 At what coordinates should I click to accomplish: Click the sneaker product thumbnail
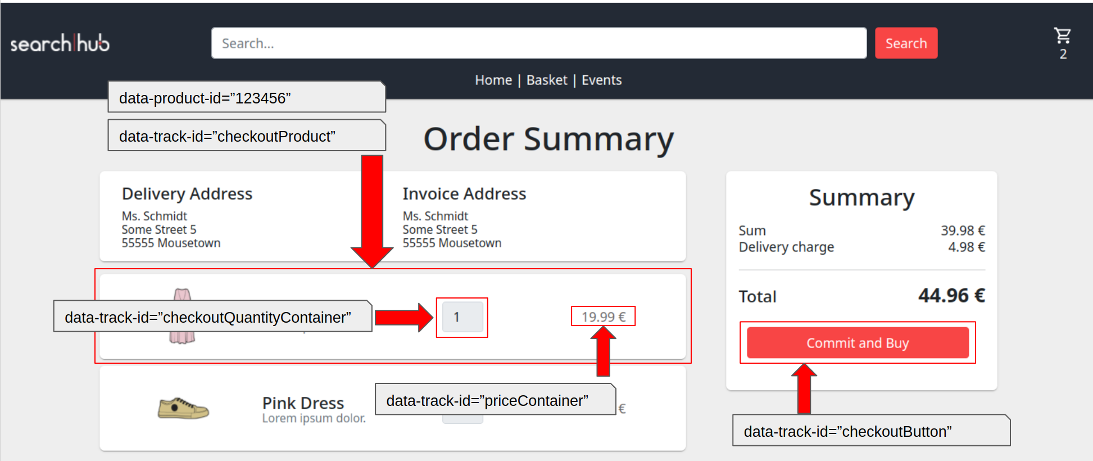pyautogui.click(x=183, y=408)
